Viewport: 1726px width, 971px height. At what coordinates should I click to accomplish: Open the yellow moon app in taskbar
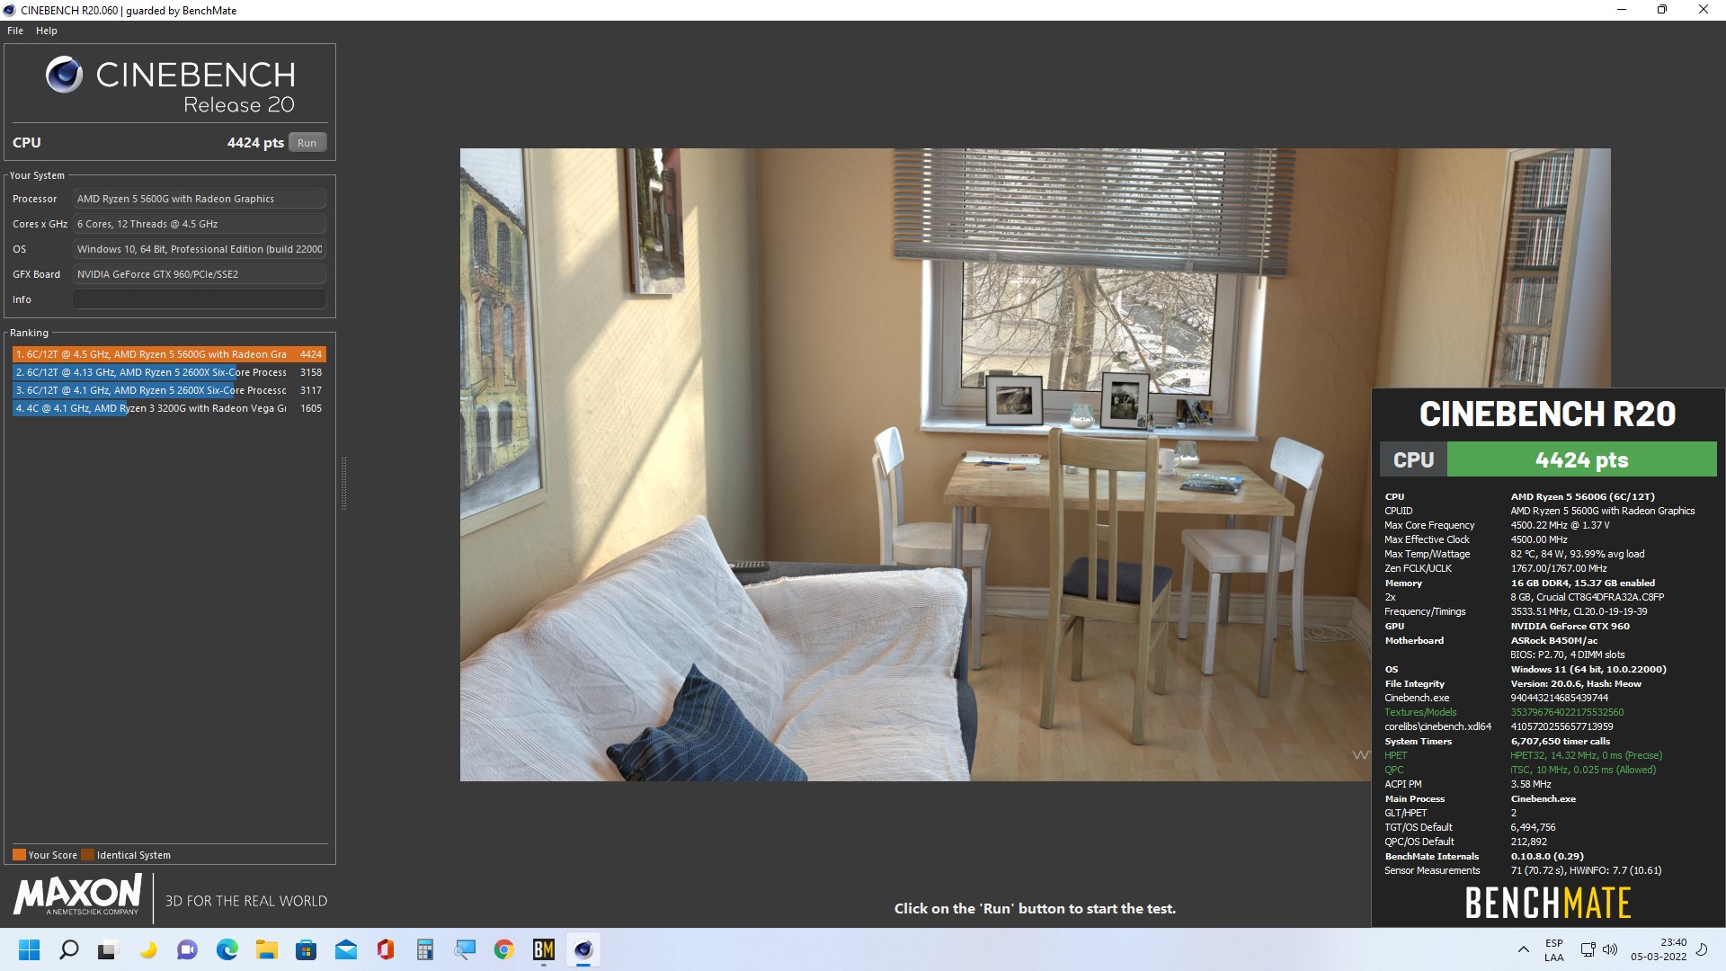point(148,949)
